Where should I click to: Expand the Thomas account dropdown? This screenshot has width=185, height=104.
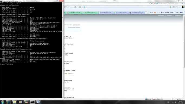pyautogui.click(x=178, y=7)
